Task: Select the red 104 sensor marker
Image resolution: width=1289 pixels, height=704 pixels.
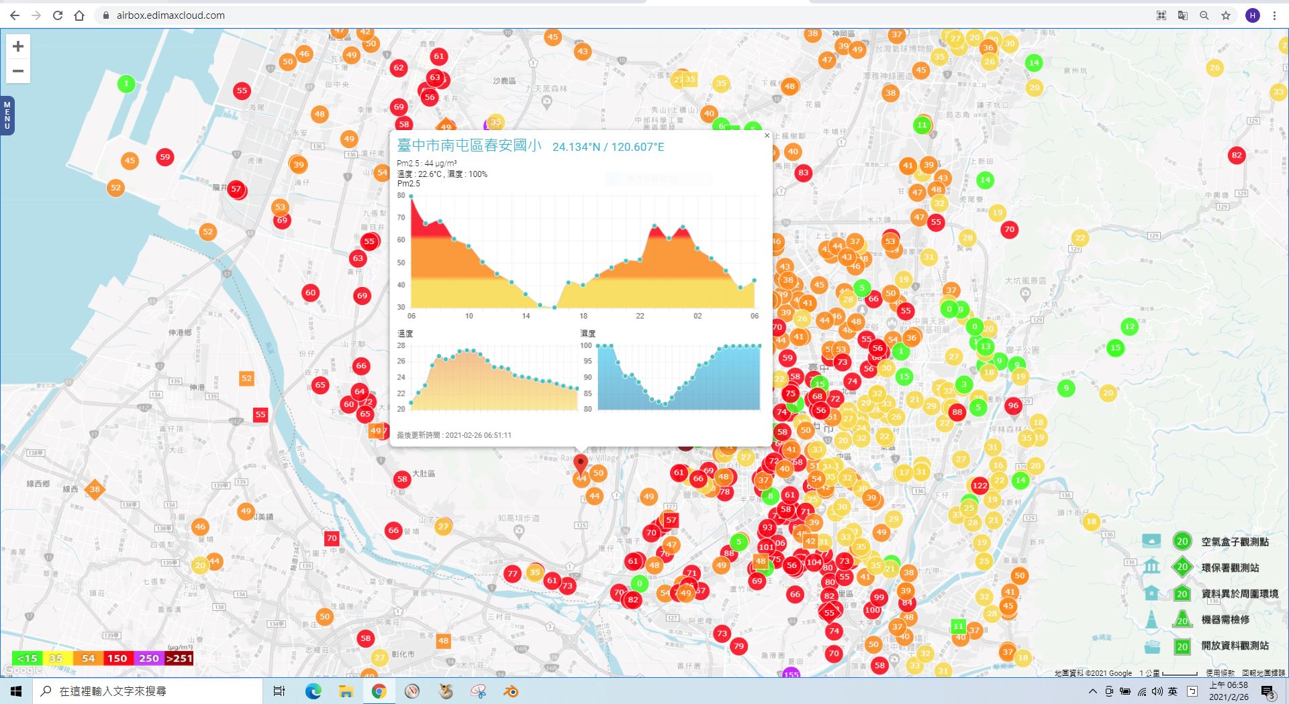Action: 814,562
